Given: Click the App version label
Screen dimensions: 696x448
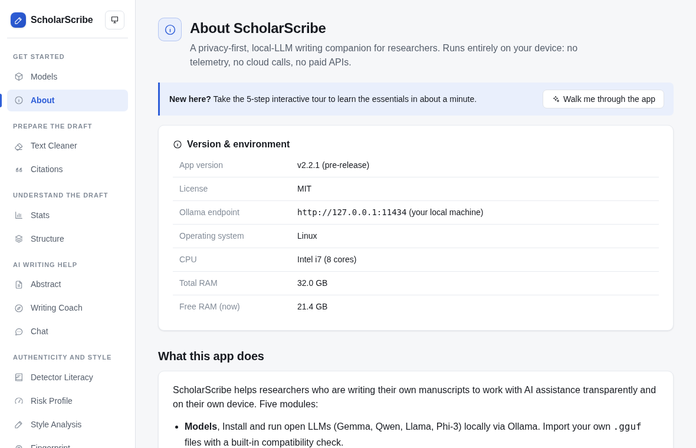Looking at the screenshot, I should (x=201, y=166).
